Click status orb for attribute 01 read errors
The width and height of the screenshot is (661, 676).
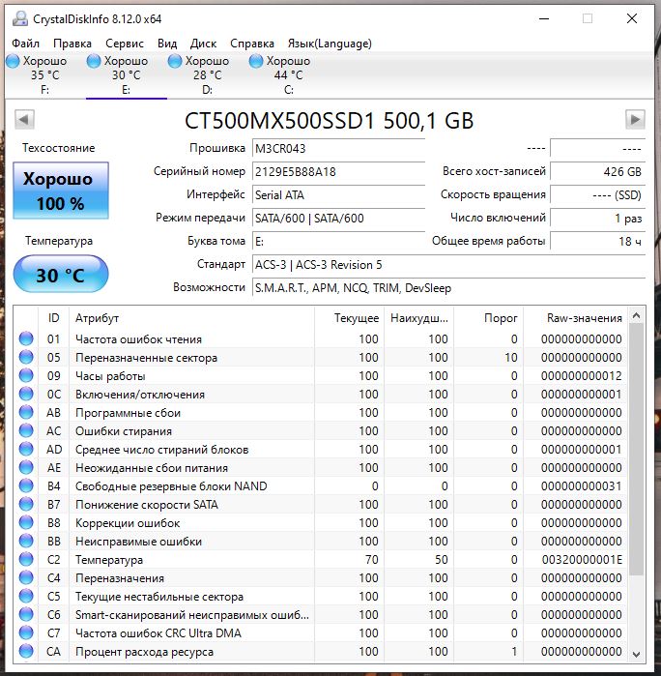coord(26,338)
